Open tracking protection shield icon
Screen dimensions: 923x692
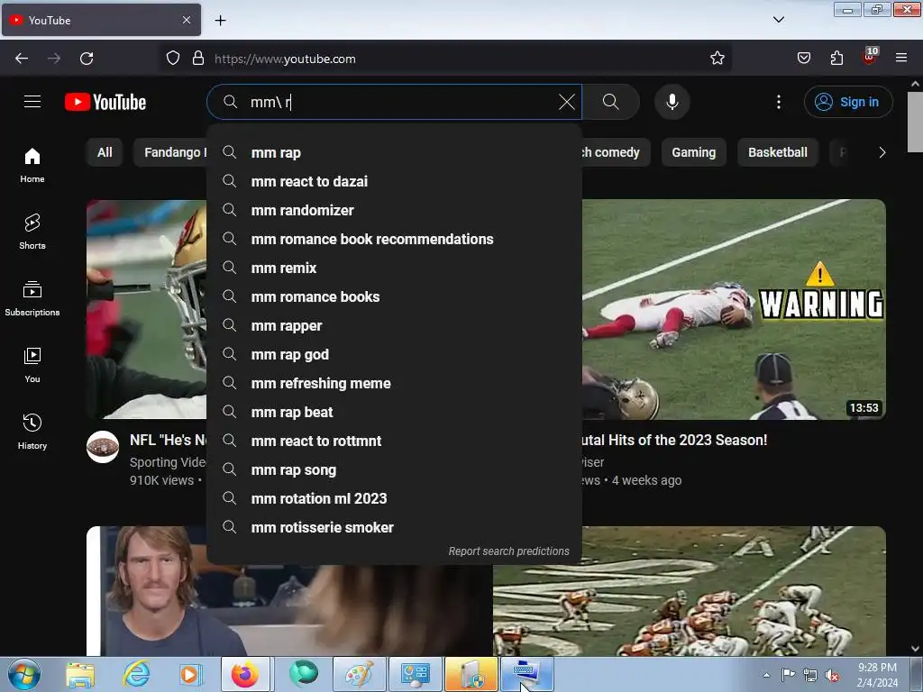click(172, 59)
